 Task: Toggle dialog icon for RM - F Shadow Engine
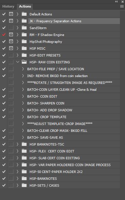pos(11,35)
